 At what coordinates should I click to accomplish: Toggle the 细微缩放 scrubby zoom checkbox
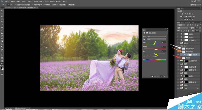pyautogui.click(x=44, y=5)
